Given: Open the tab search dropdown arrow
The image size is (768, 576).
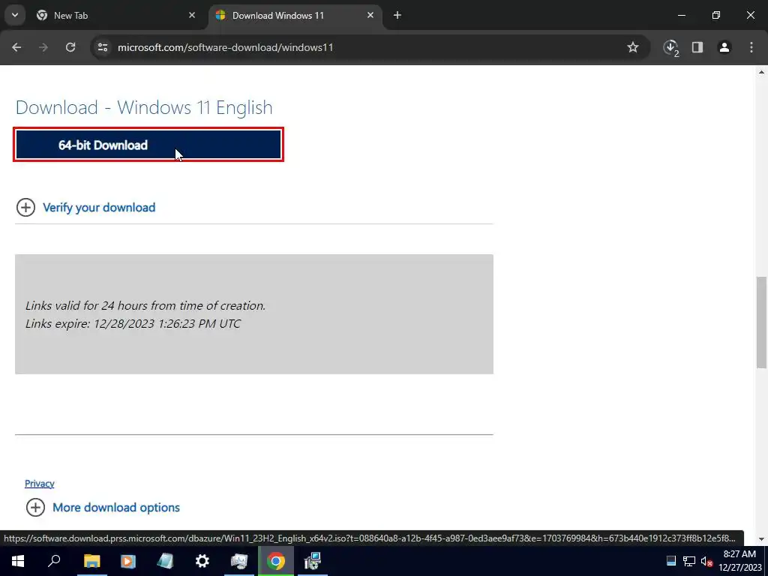Looking at the screenshot, I should pyautogui.click(x=15, y=15).
